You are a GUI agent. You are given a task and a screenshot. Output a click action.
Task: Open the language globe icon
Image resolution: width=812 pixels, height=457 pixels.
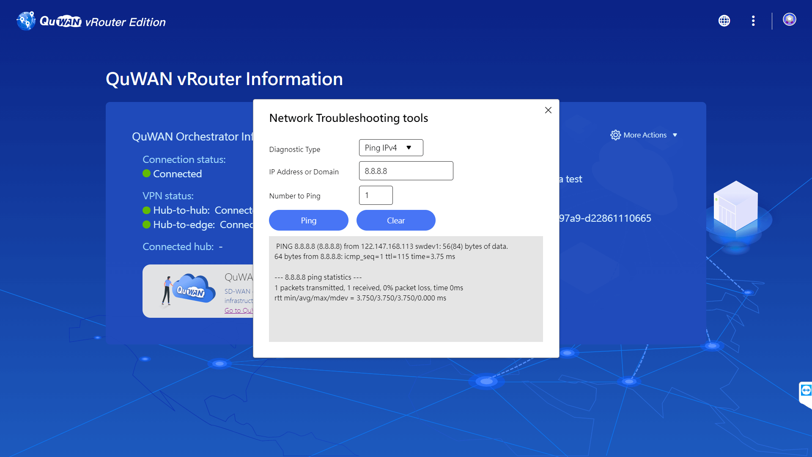[724, 21]
